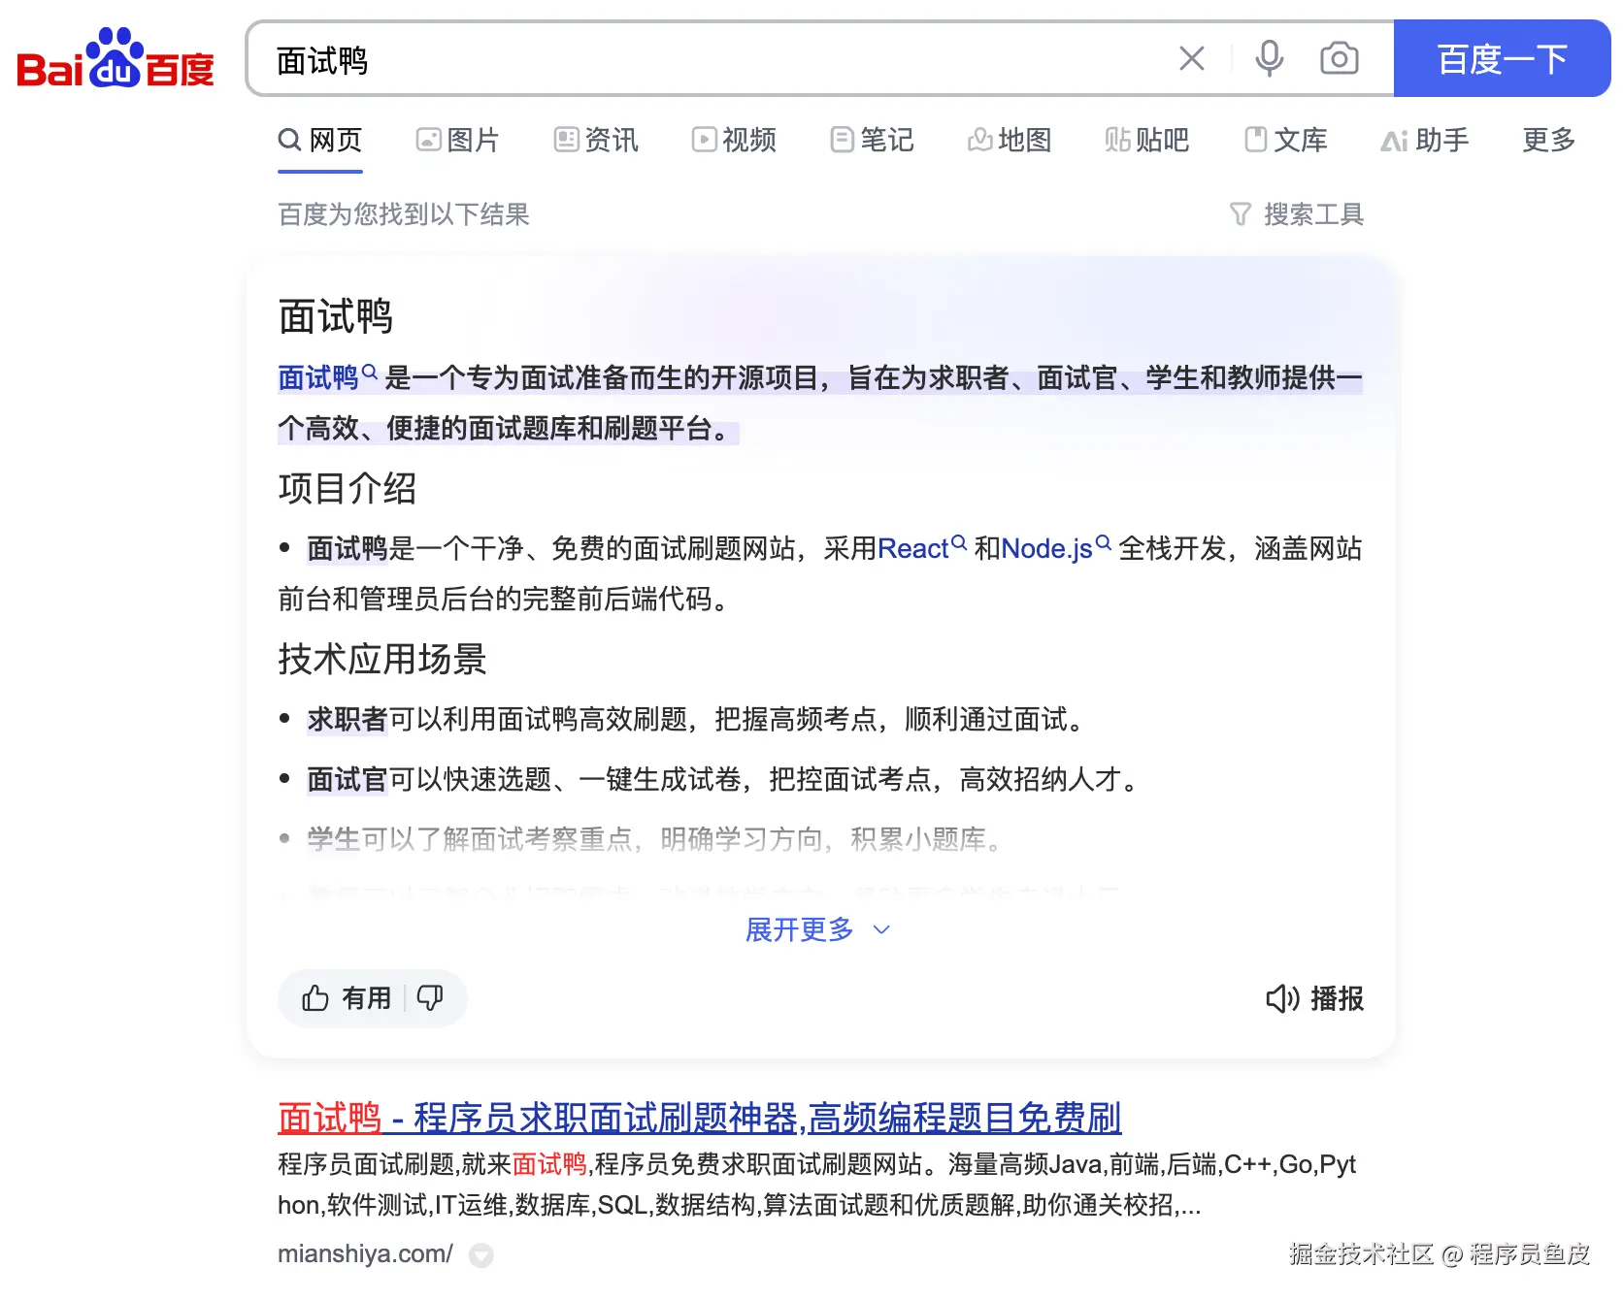
Task: Open the 资讯 tab
Action: pyautogui.click(x=596, y=141)
